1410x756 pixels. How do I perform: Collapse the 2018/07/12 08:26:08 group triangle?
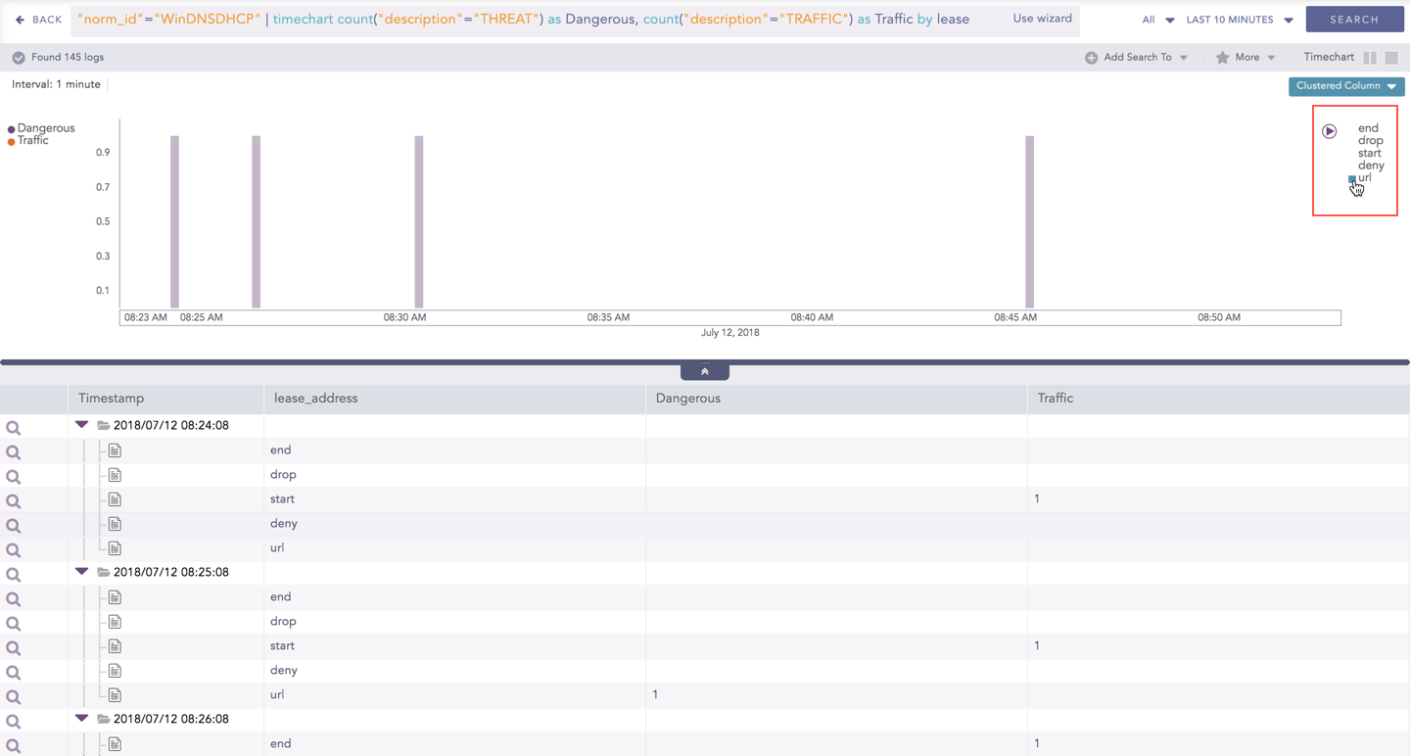pyautogui.click(x=81, y=718)
